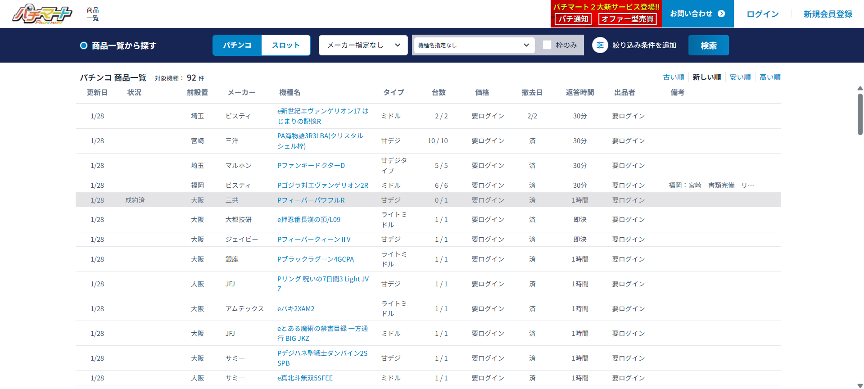Click the オファー型売買 banner badge
The image size is (864, 389).
pos(627,19)
